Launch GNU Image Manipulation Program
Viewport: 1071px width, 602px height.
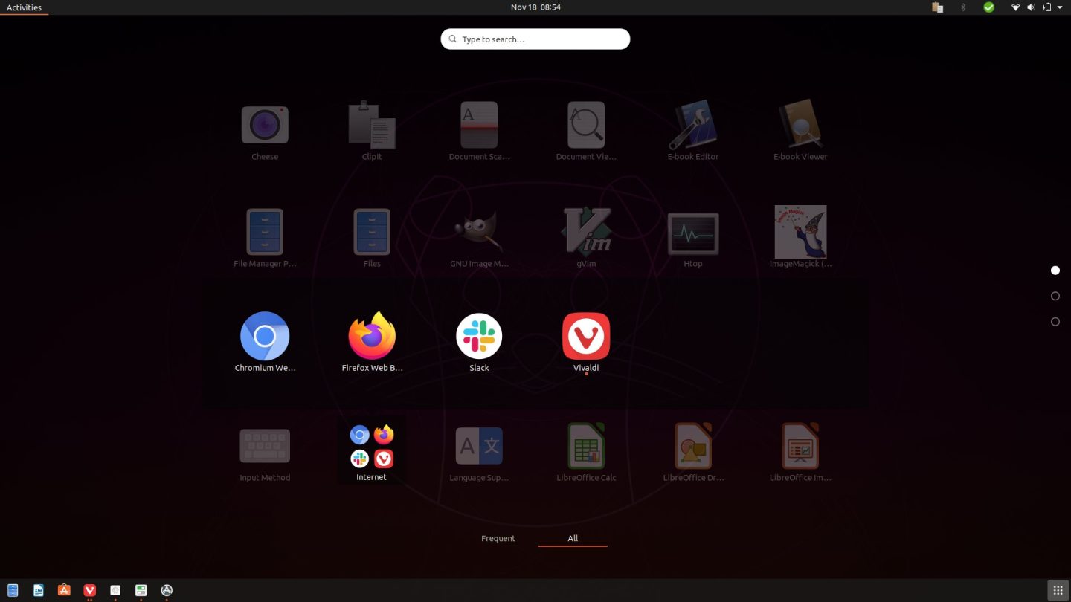tap(479, 232)
